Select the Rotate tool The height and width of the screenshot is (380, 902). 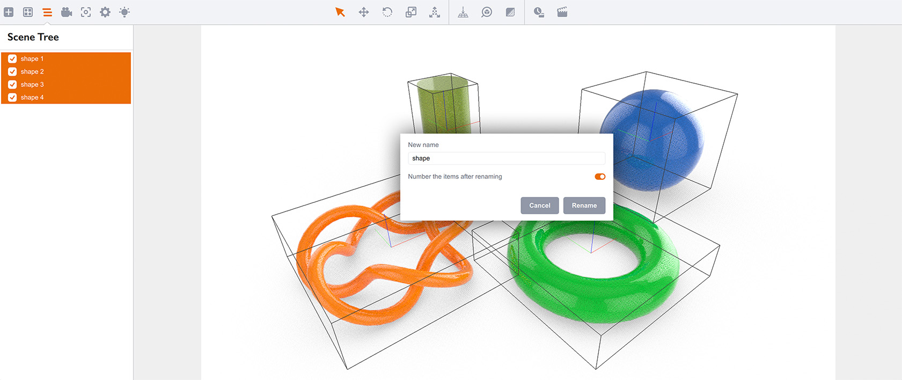pos(387,12)
